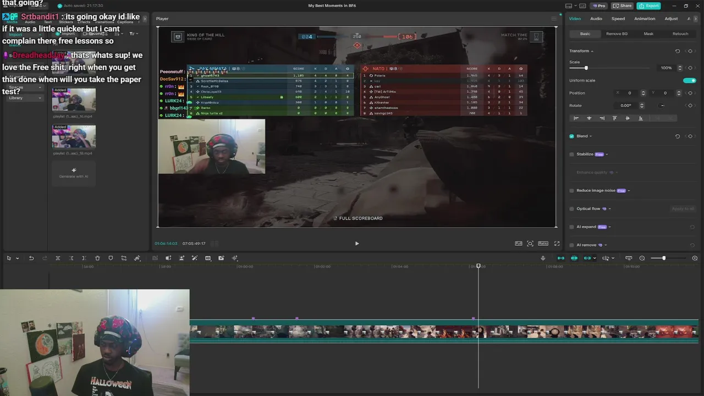The image size is (704, 396).
Task: Select the Retouch sub-tab
Action: (680, 34)
